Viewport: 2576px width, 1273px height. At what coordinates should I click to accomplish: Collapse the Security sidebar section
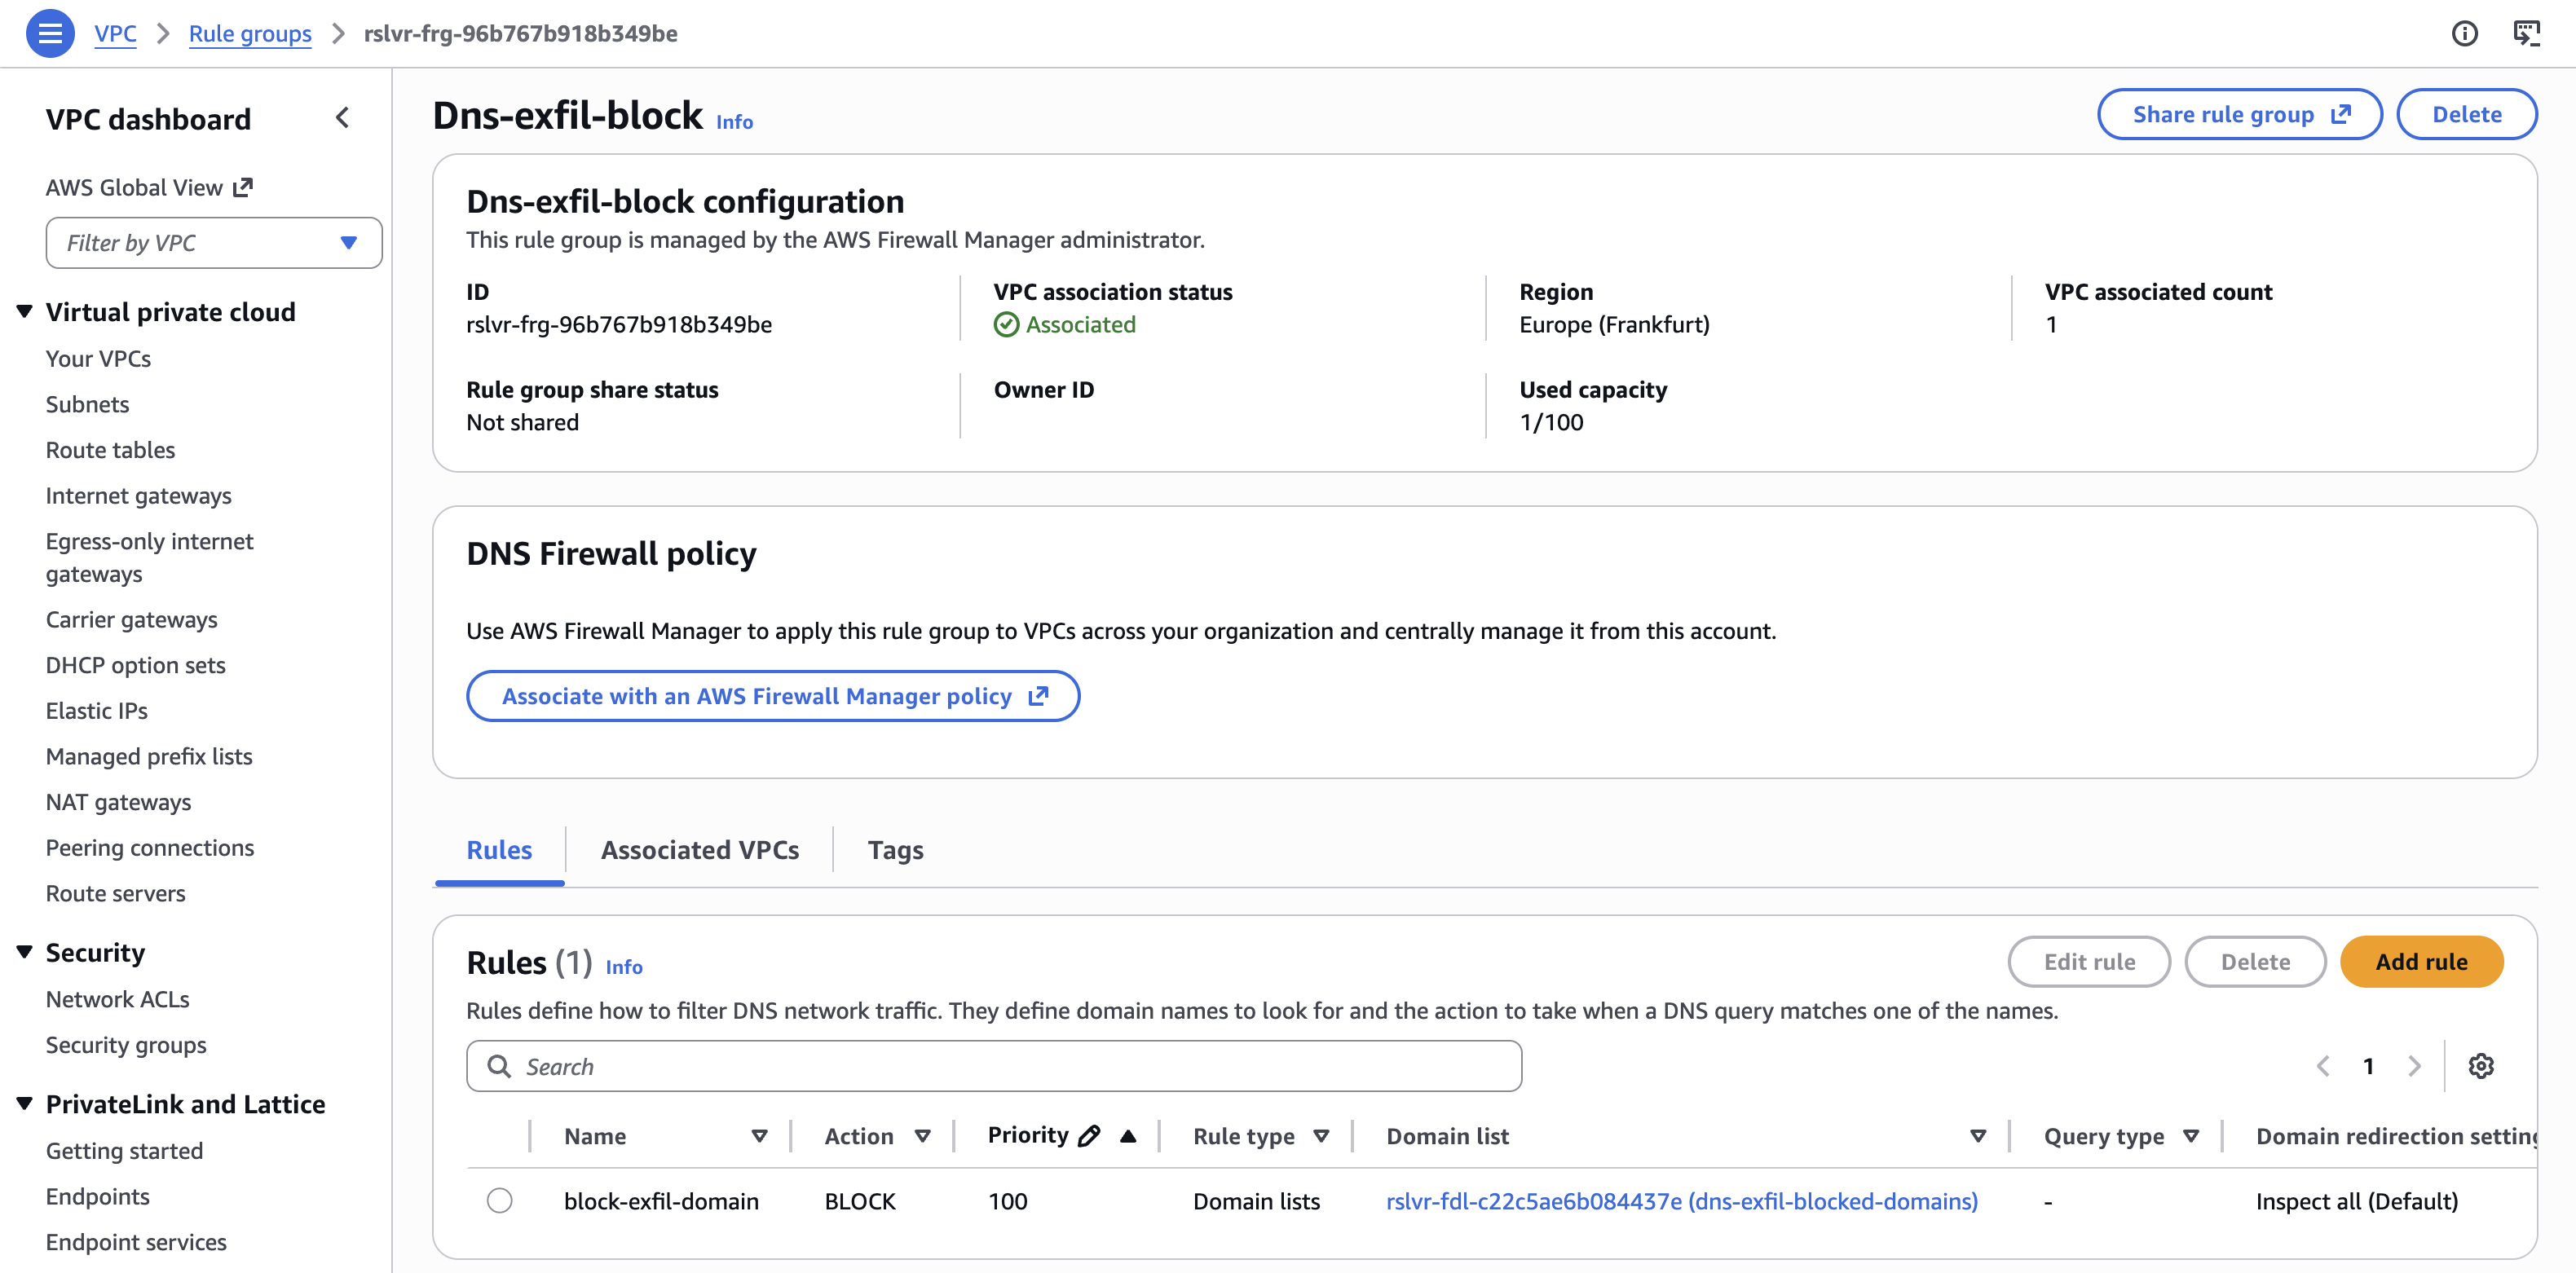[25, 952]
